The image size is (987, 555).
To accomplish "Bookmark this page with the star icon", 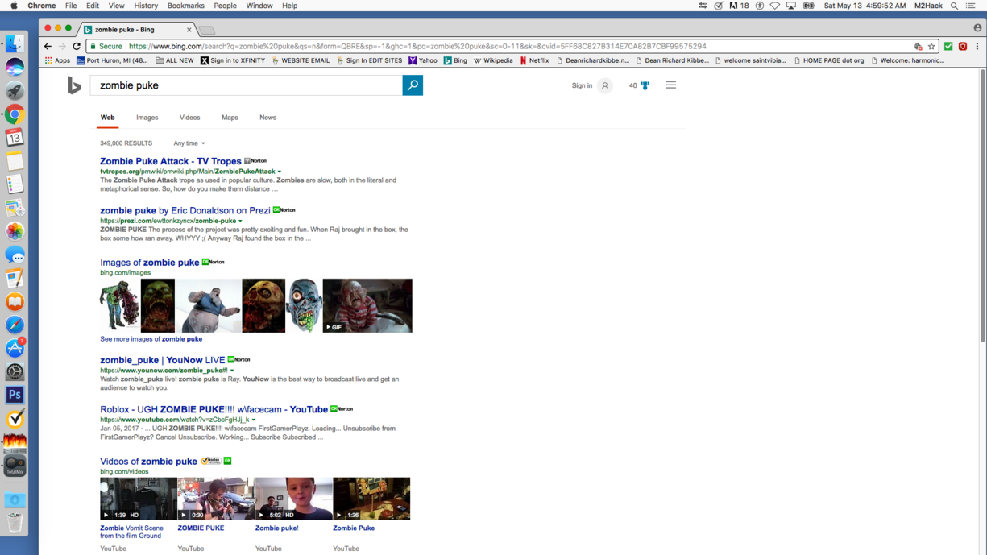I will click(931, 47).
